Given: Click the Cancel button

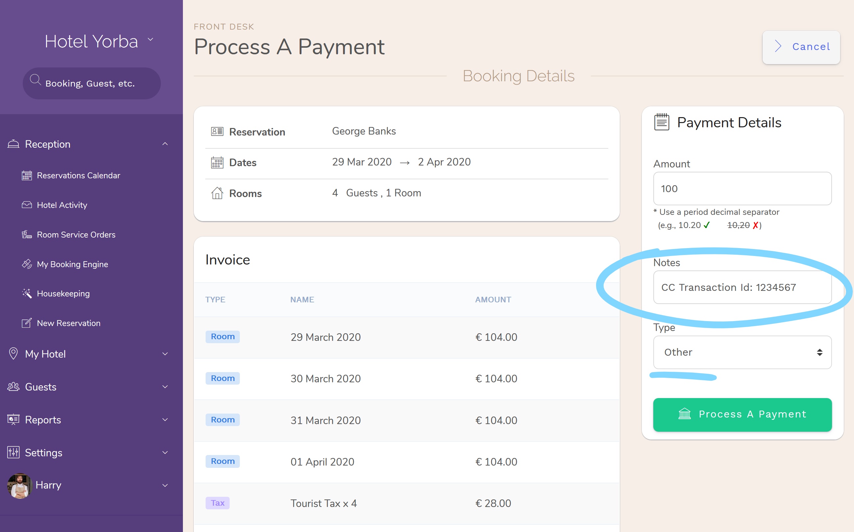Looking at the screenshot, I should tap(801, 45).
